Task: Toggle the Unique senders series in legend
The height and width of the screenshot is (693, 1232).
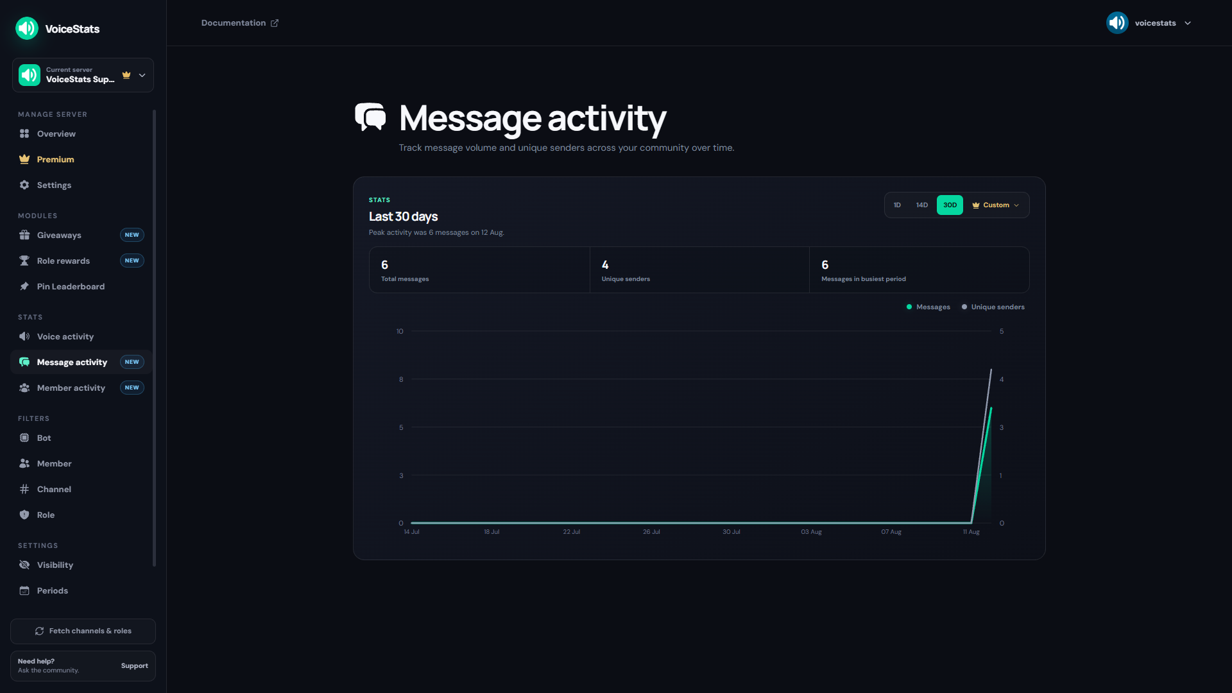Action: click(993, 307)
